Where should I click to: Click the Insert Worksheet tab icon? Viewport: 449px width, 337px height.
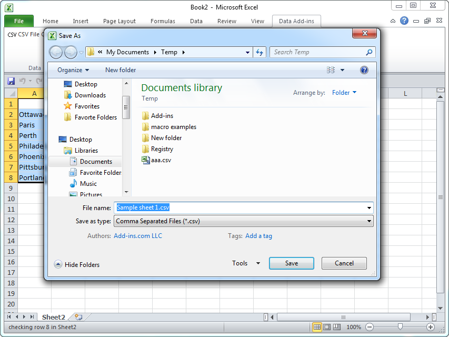pyautogui.click(x=78, y=317)
